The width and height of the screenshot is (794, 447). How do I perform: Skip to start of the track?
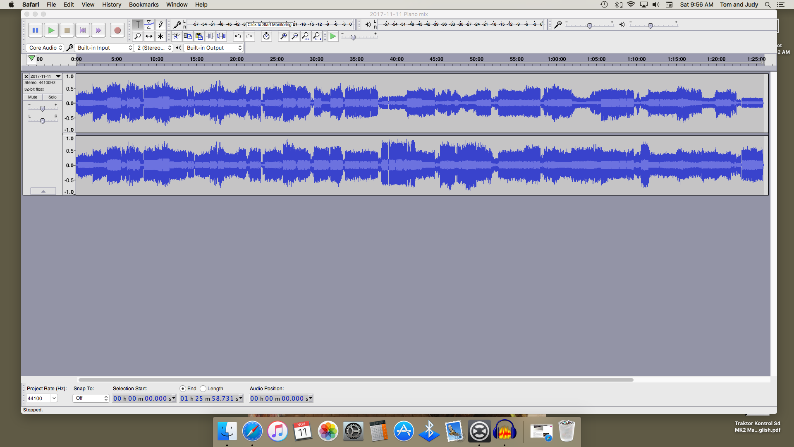83,30
